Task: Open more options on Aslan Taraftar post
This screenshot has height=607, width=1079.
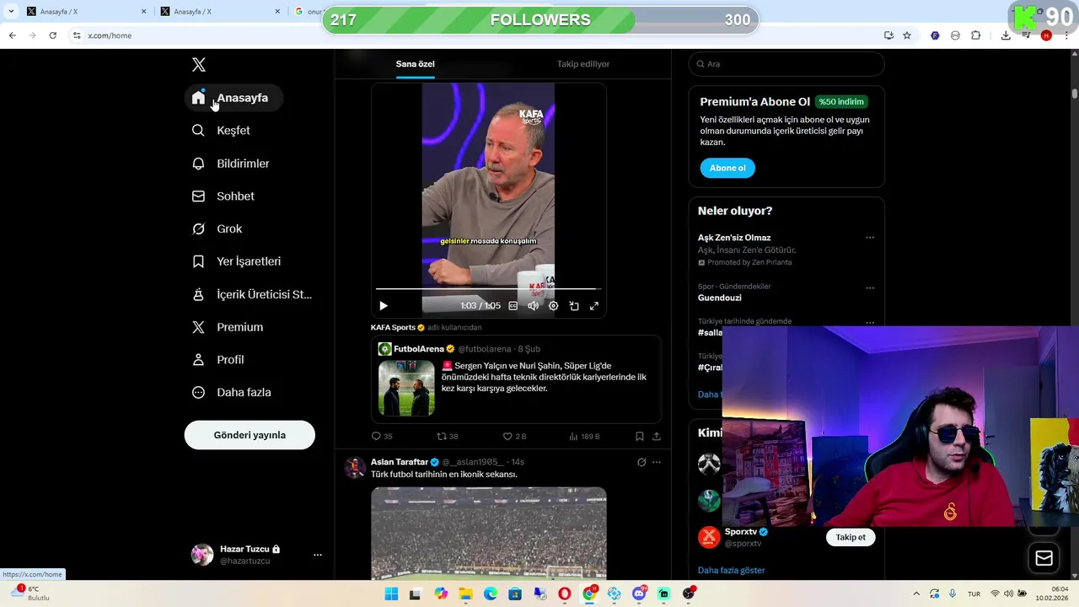Action: point(657,462)
